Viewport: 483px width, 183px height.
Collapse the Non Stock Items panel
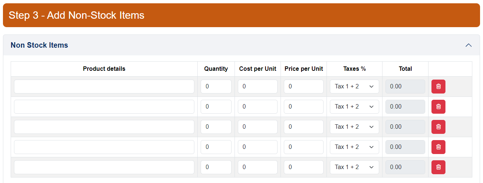(x=468, y=45)
